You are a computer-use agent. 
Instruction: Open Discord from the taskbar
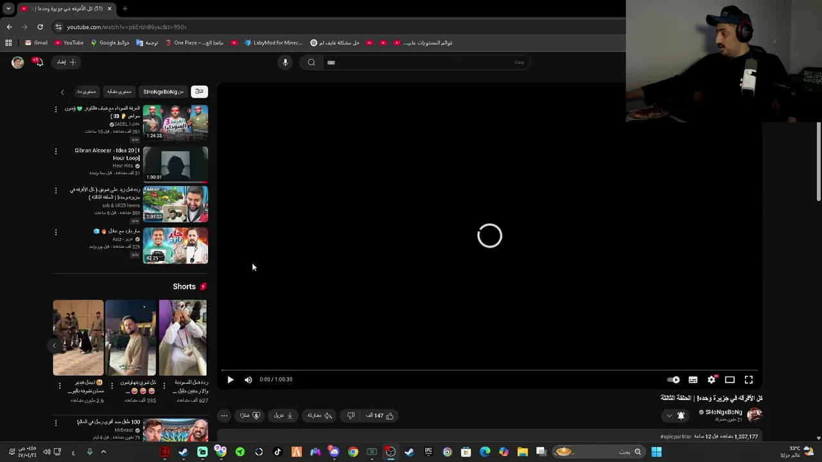(x=334, y=452)
